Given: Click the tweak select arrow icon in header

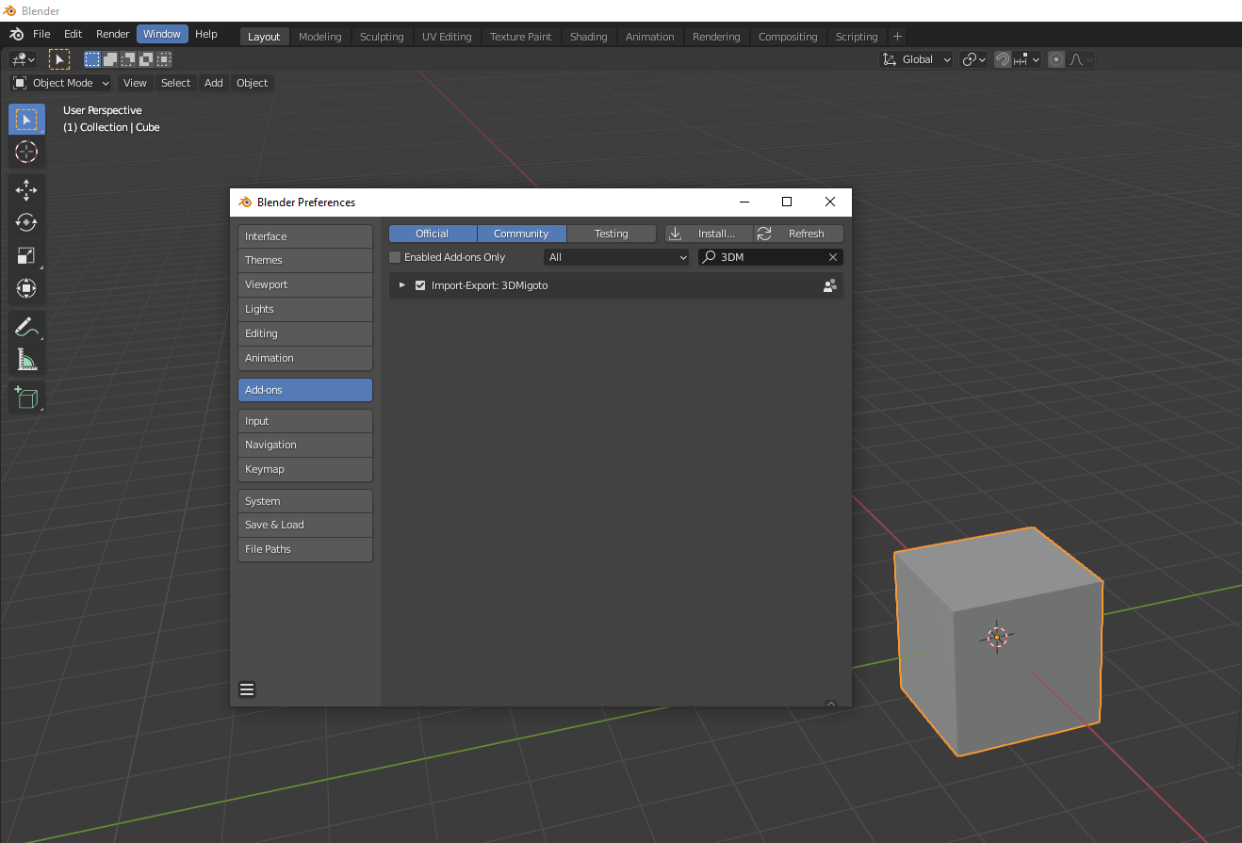Looking at the screenshot, I should click(x=59, y=59).
